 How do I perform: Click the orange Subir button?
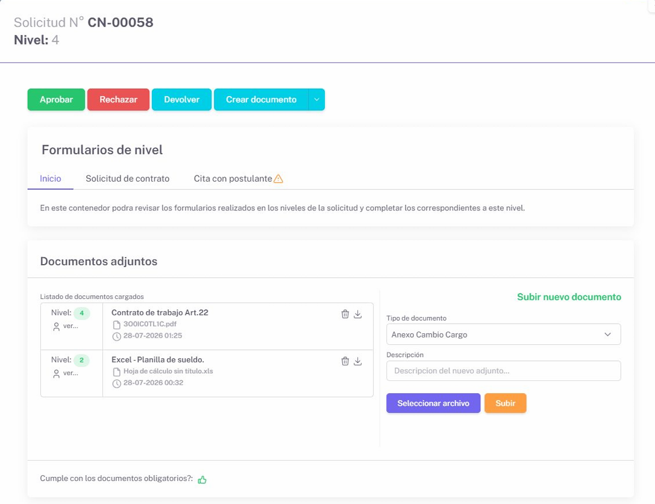[506, 403]
